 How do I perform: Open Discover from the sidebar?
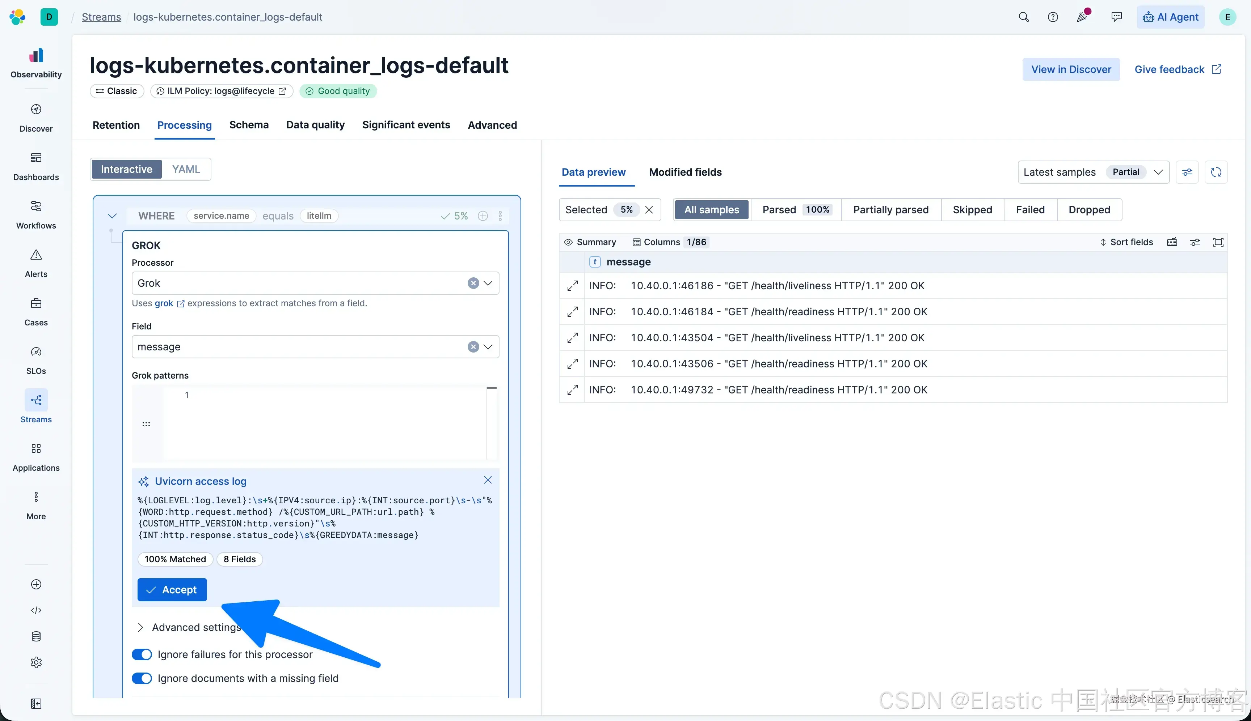[36, 118]
